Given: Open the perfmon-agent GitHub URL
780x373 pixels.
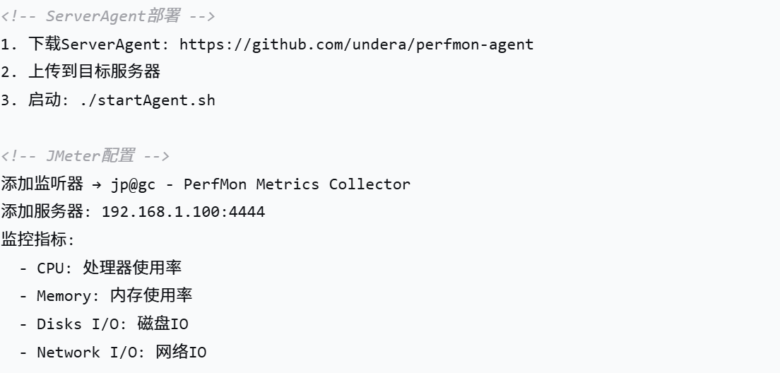Looking at the screenshot, I should tap(356, 45).
